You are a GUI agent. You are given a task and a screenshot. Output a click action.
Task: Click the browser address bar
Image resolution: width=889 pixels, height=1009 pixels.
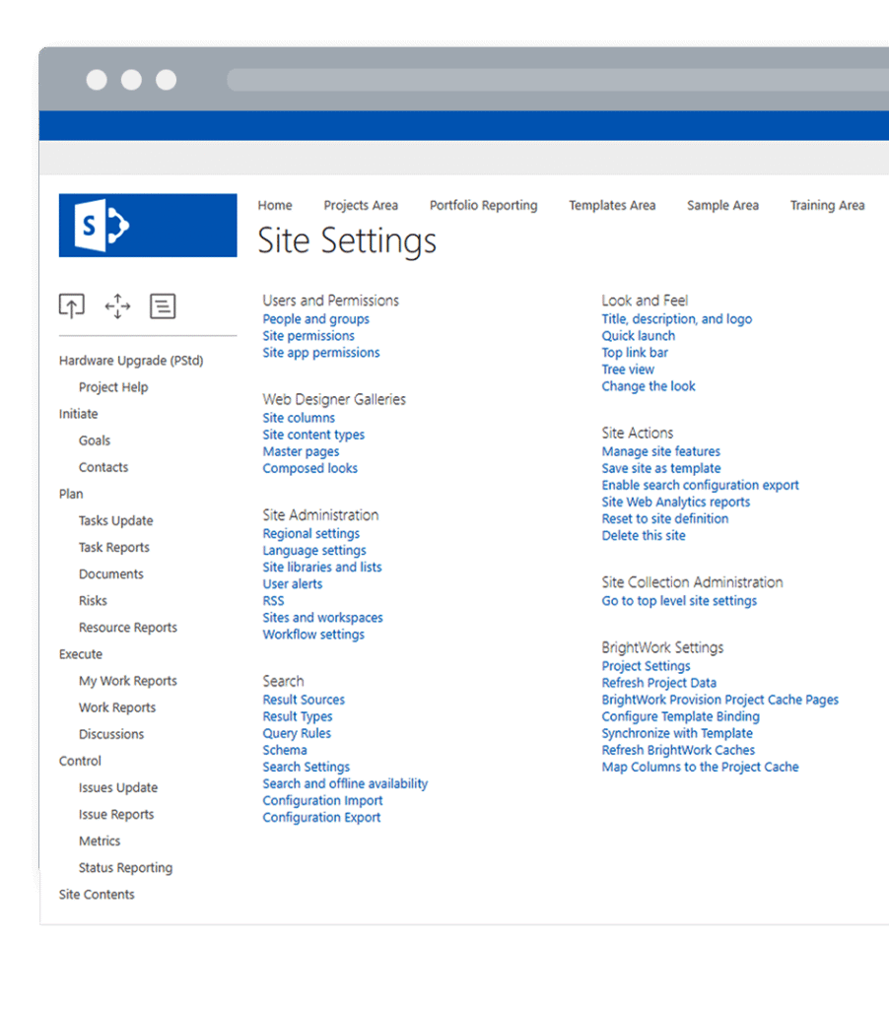click(x=552, y=80)
